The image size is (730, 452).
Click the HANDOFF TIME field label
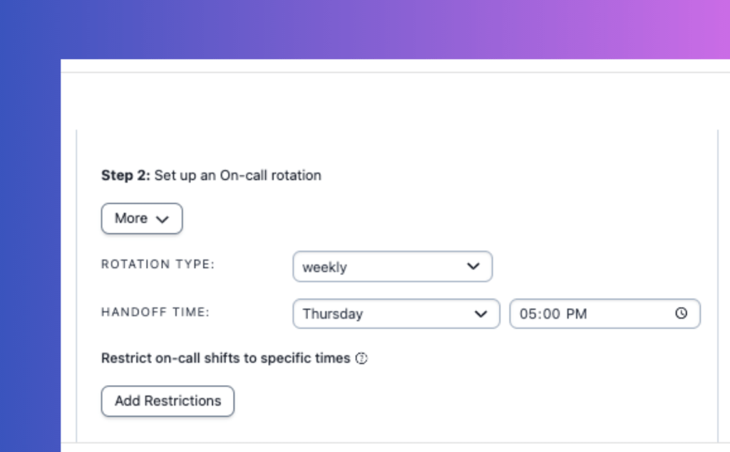[155, 312]
